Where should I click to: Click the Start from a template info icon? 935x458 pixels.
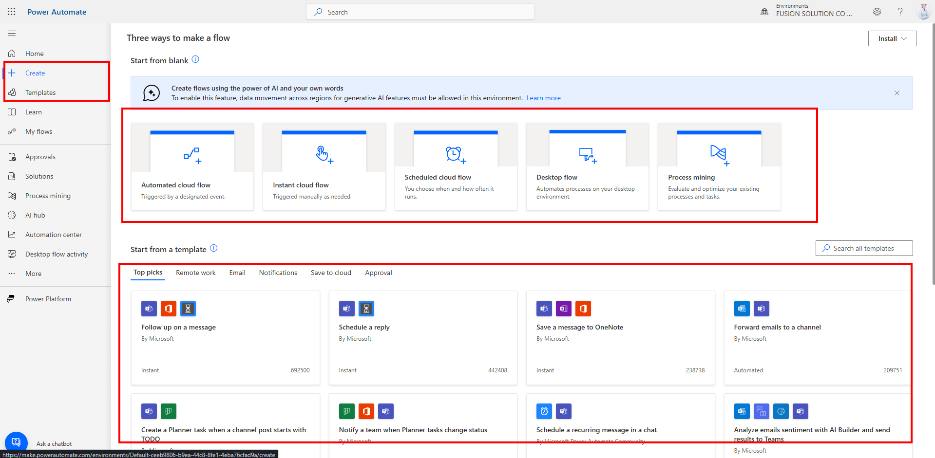click(213, 248)
